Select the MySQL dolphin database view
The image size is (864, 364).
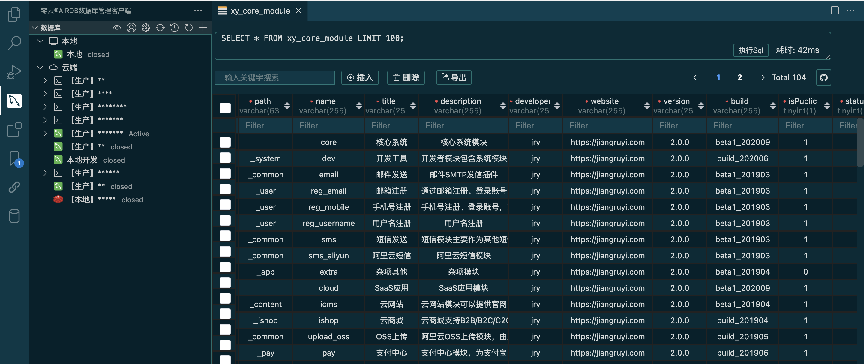[x=14, y=101]
